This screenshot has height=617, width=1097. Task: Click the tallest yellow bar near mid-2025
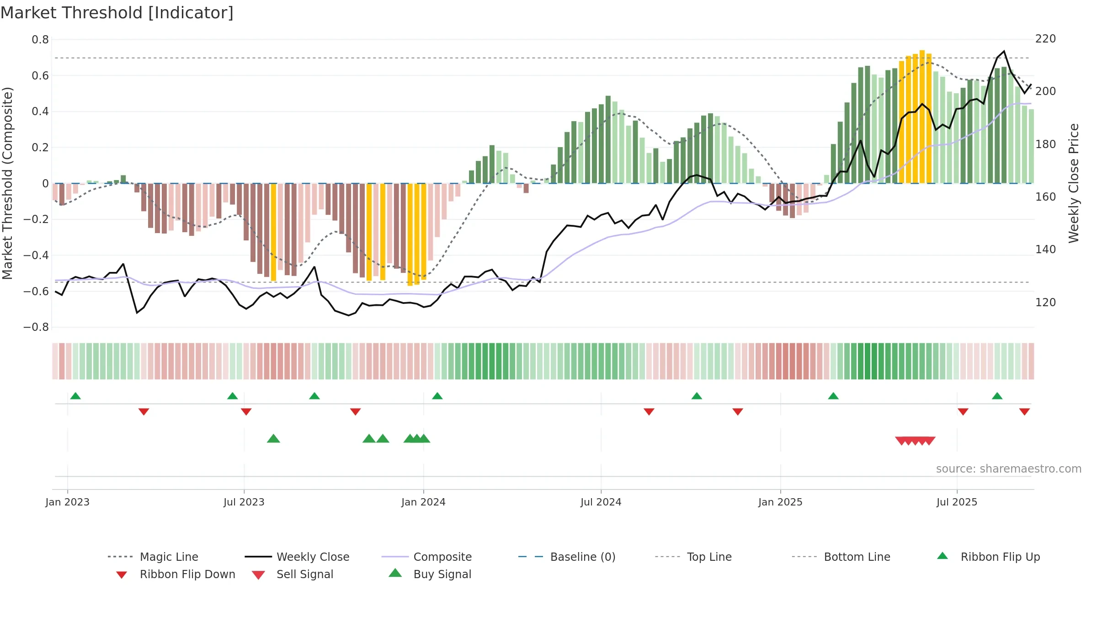[x=922, y=117]
